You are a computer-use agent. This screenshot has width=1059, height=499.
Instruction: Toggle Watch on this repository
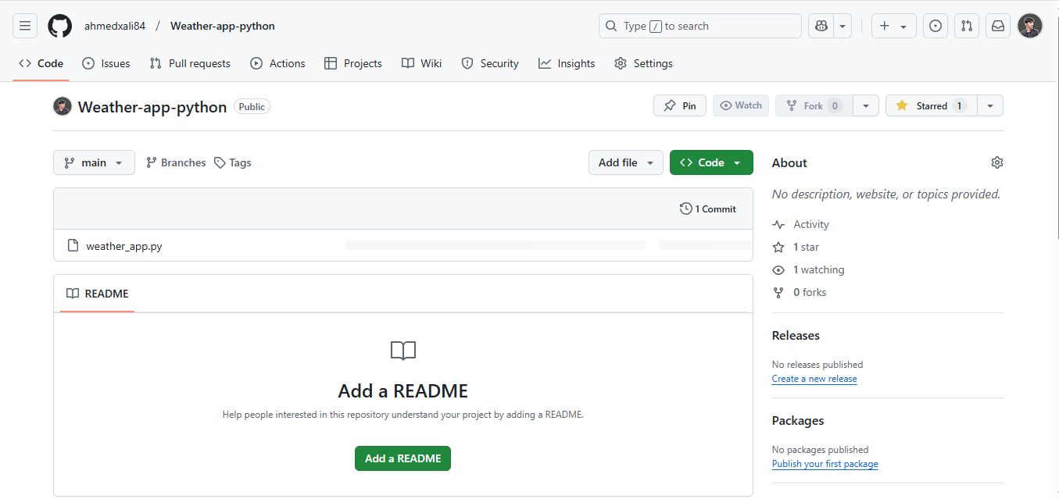tap(740, 105)
